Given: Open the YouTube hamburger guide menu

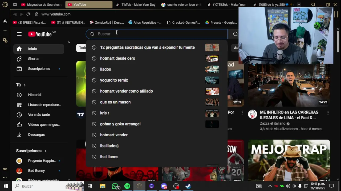Looking at the screenshot, I should click(x=19, y=34).
